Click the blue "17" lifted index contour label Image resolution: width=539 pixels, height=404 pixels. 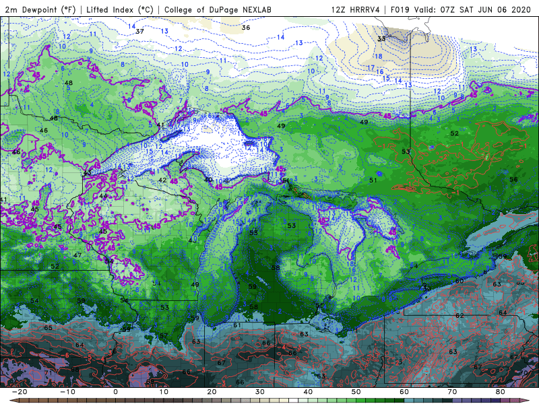[x=371, y=68]
